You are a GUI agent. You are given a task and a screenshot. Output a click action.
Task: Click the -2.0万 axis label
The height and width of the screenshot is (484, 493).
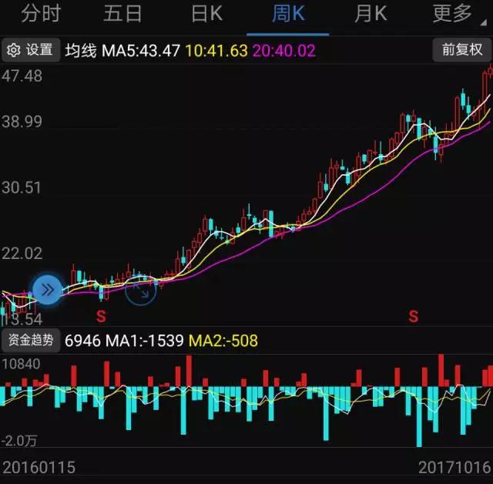click(18, 440)
